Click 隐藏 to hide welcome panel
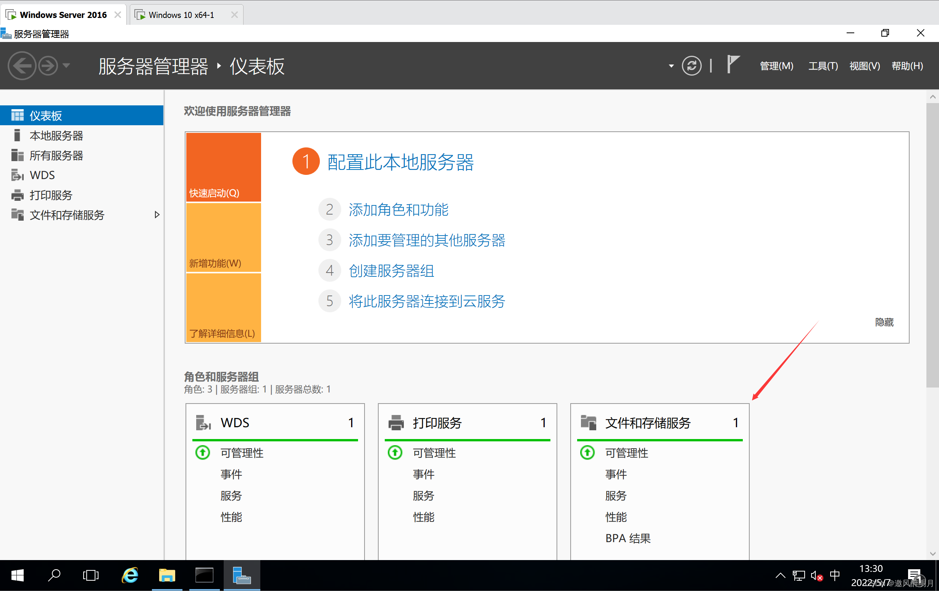939x591 pixels. (x=884, y=322)
